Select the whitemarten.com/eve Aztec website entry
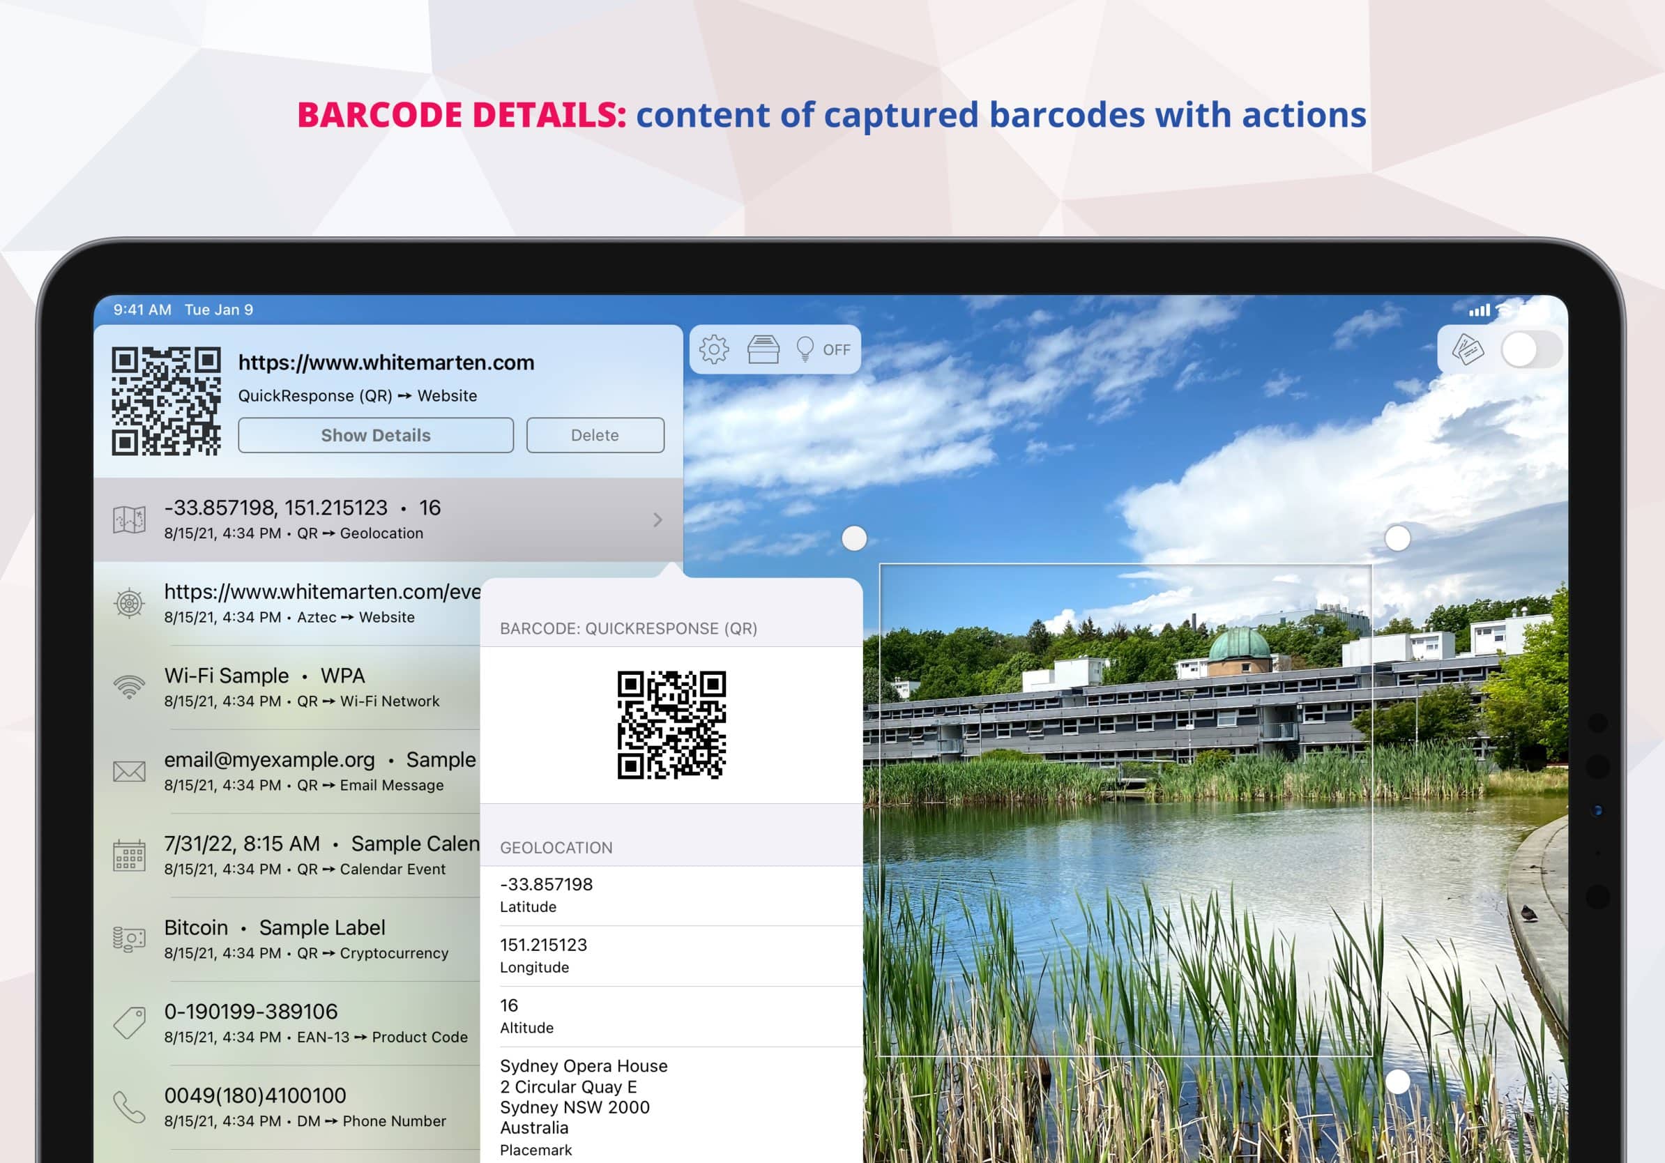This screenshot has width=1665, height=1163. 287,603
